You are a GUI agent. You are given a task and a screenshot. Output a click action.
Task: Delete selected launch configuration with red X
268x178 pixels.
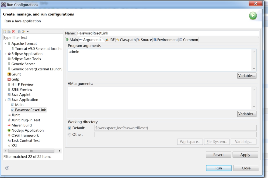click(13, 32)
